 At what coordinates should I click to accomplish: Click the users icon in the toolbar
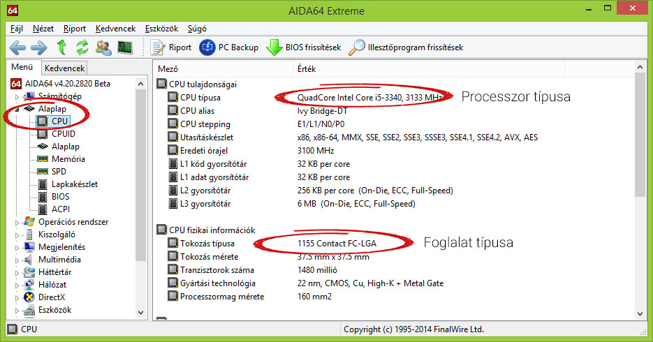click(x=104, y=47)
